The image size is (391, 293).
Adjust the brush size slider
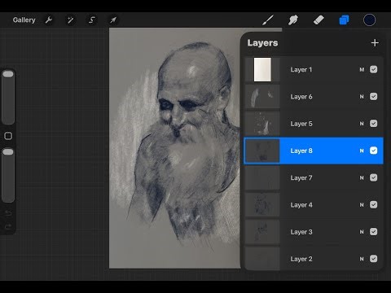pos(8,97)
